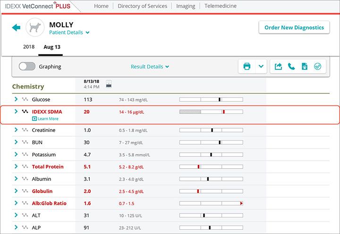Image resolution: width=340 pixels, height=234 pixels.
Task: Open the Patient Details dropdown
Action: click(69, 32)
